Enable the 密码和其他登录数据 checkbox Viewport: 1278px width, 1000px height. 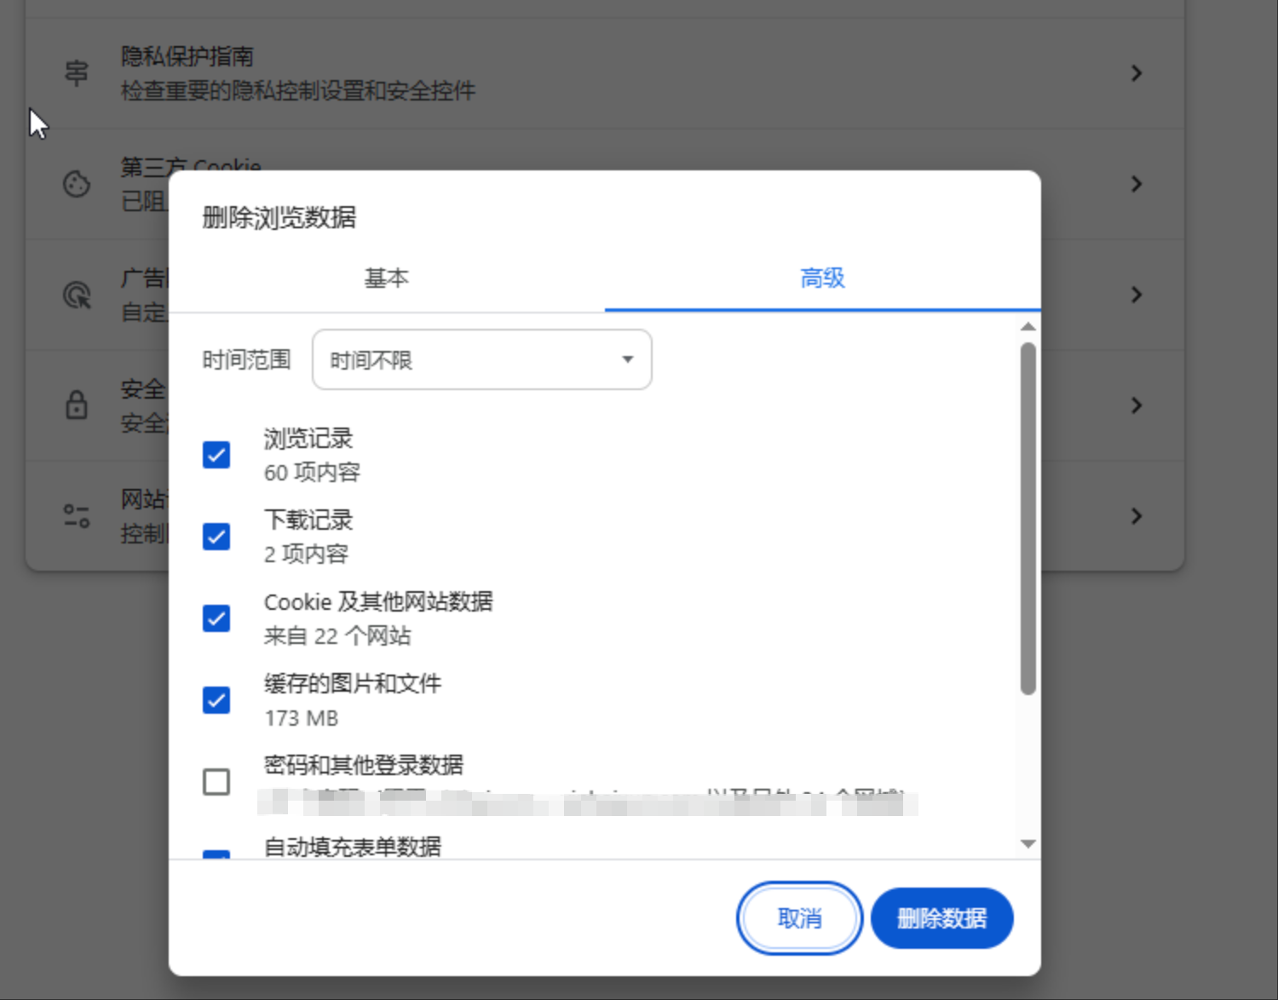tap(216, 781)
